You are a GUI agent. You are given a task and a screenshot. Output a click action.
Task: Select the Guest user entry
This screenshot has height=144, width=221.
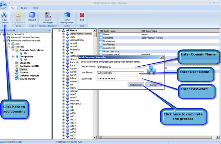[x=73, y=59]
